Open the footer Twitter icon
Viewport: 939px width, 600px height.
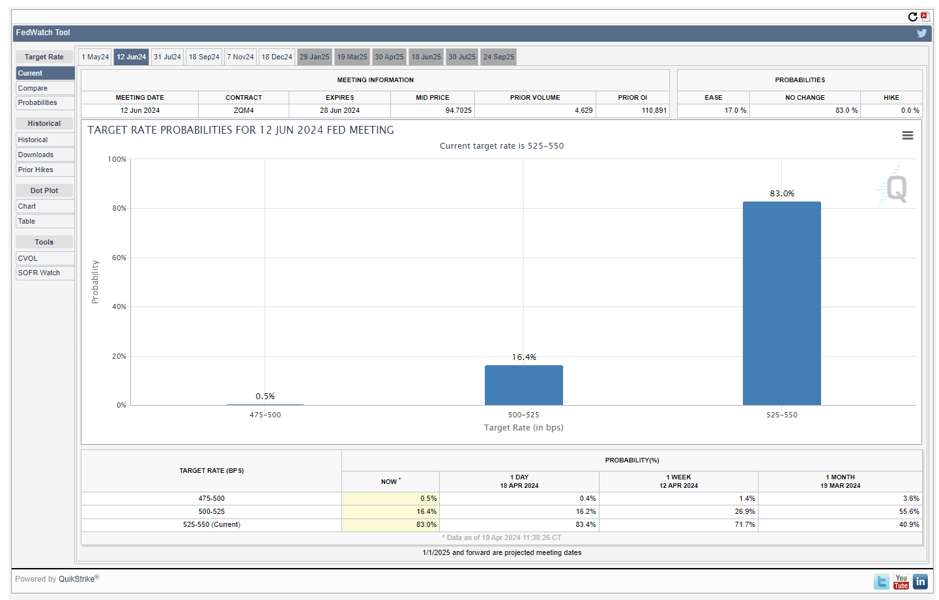tap(882, 582)
